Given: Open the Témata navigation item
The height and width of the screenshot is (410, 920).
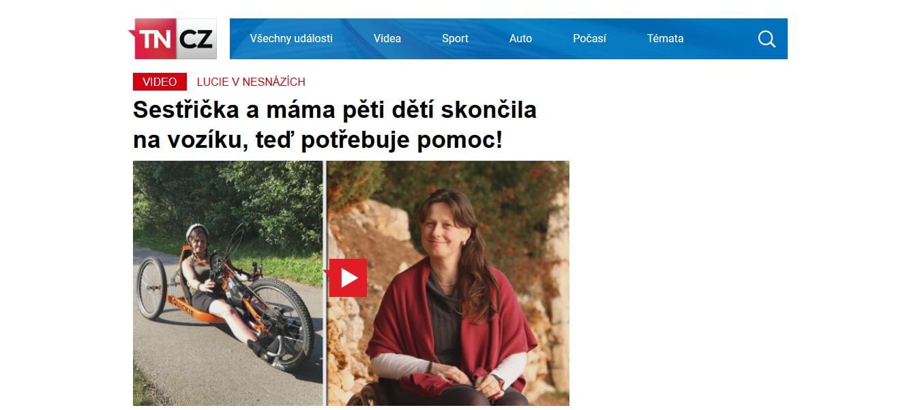Looking at the screenshot, I should (665, 39).
